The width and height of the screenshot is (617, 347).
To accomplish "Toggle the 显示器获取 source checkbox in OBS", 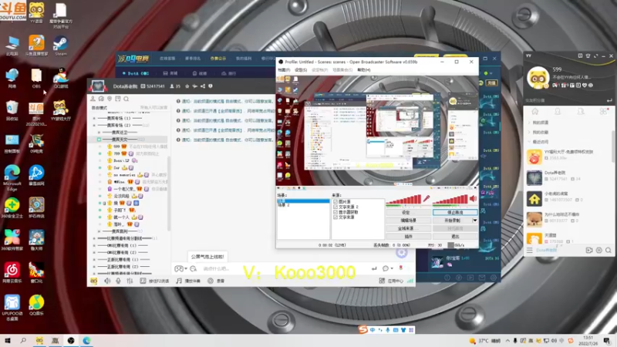I will (x=335, y=212).
